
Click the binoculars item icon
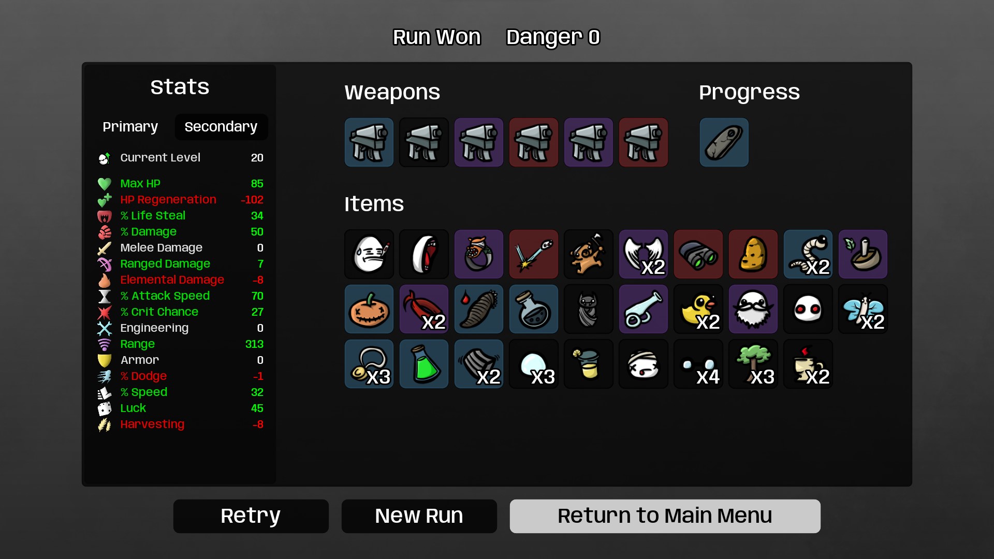tap(698, 254)
